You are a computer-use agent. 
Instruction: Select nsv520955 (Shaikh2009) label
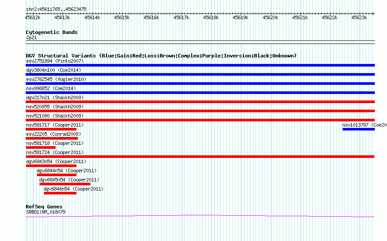(x=55, y=107)
